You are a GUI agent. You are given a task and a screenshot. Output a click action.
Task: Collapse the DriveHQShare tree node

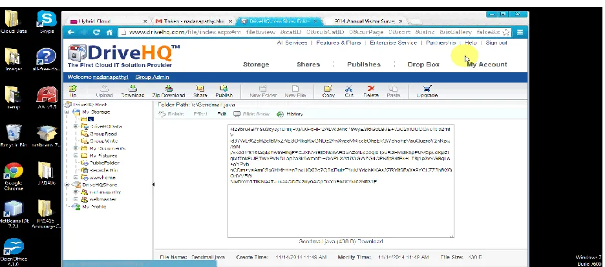(x=68, y=184)
